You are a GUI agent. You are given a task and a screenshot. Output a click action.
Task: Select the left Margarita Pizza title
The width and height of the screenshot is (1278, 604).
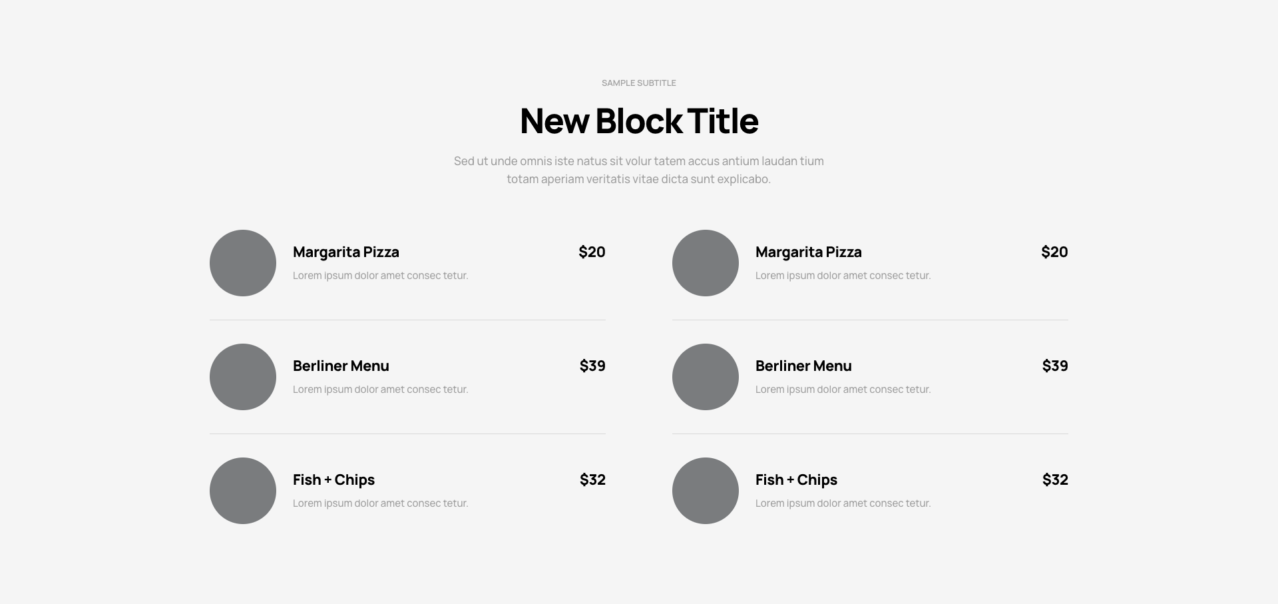tap(346, 252)
